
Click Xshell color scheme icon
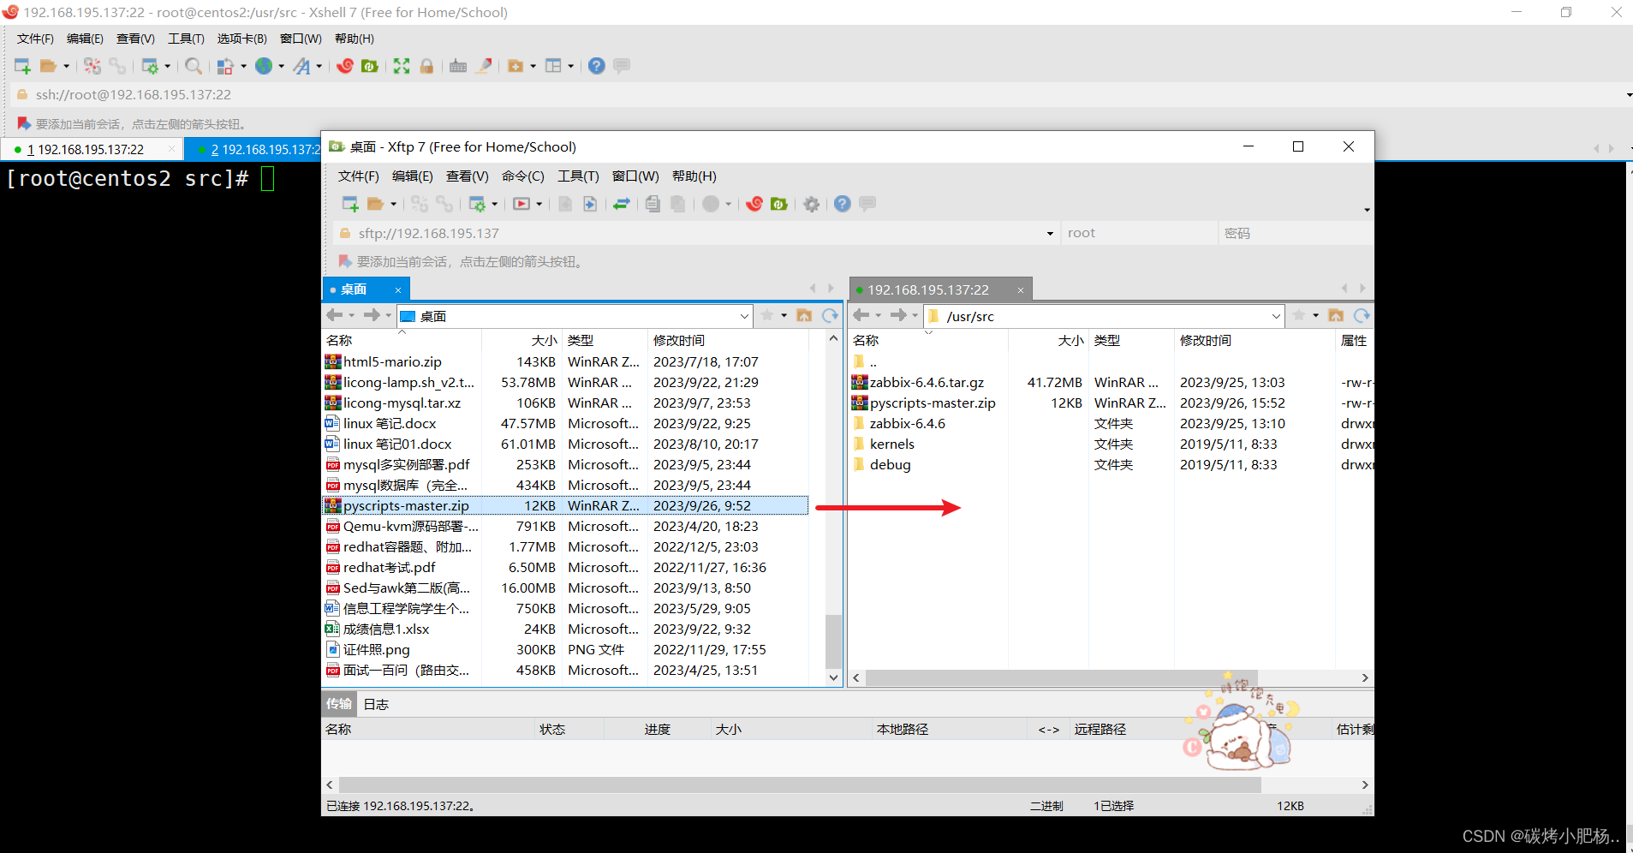tap(225, 66)
